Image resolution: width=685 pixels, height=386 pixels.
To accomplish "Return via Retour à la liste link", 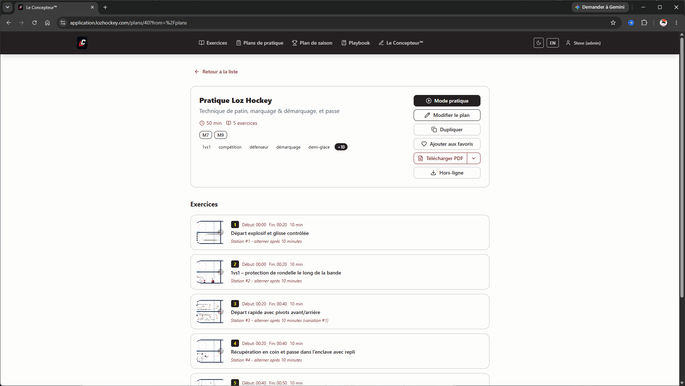I will tap(216, 72).
